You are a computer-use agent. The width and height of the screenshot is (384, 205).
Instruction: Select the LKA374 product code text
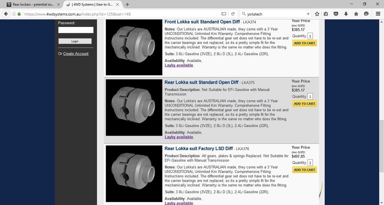250,22
